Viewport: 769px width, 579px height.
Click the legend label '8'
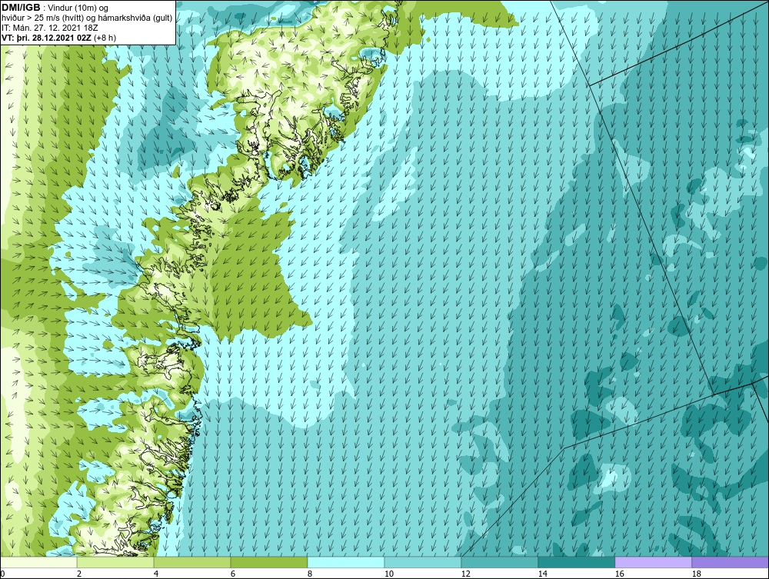pyautogui.click(x=309, y=574)
